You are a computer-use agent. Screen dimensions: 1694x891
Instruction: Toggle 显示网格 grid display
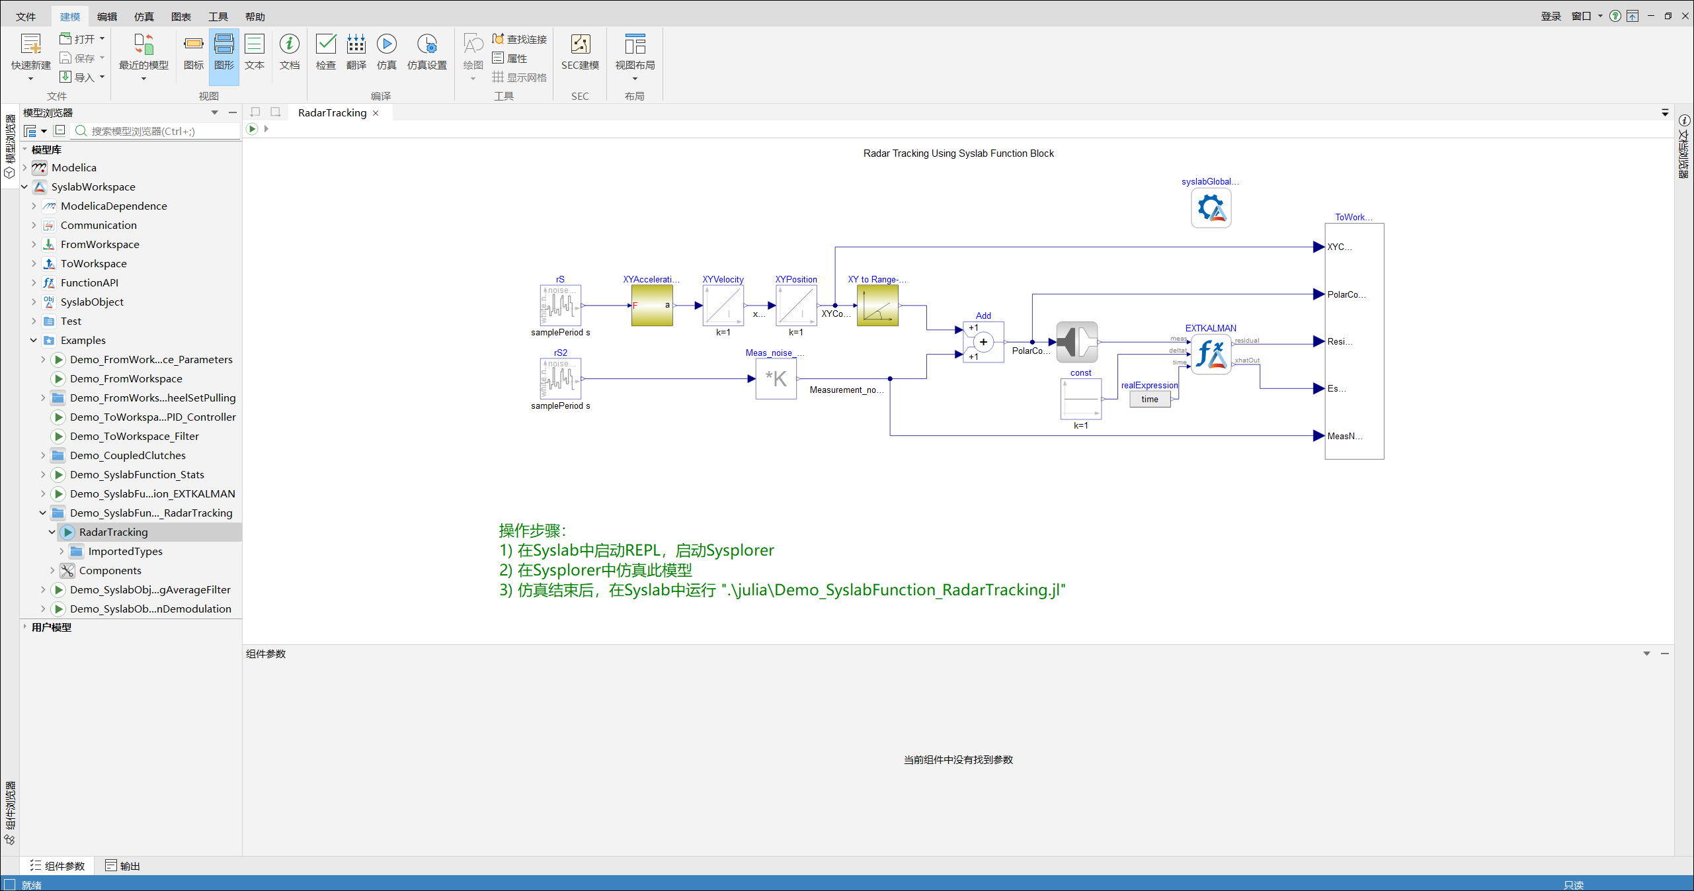[520, 77]
